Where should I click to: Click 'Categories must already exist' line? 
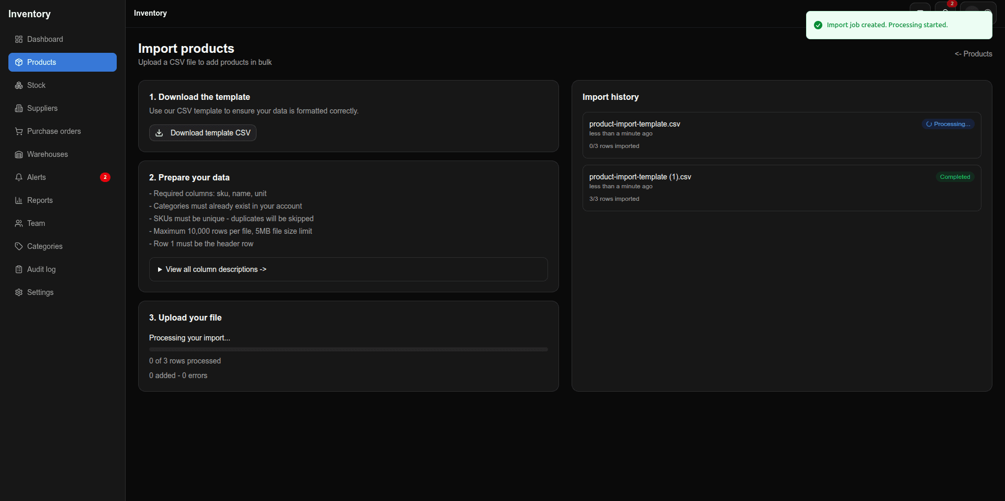(x=226, y=206)
